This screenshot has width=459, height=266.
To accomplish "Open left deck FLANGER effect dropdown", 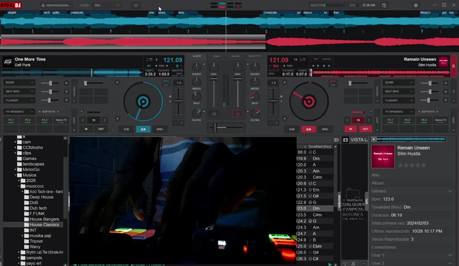I will pos(19,100).
